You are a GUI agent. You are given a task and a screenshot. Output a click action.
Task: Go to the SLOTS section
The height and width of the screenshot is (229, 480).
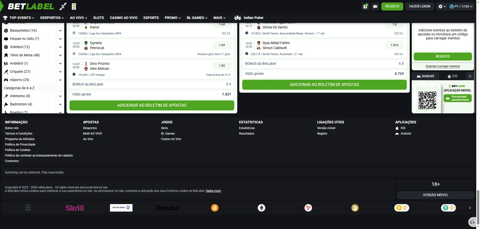(98, 18)
